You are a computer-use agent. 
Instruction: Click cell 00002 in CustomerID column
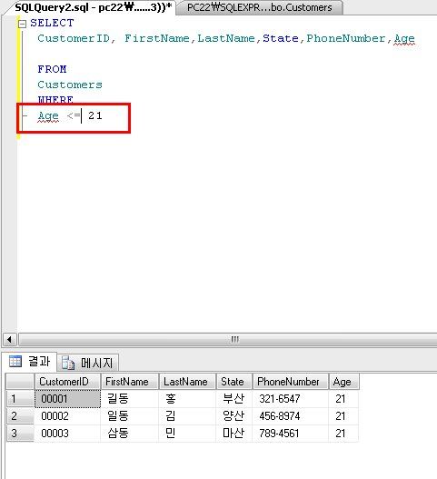(x=67, y=416)
